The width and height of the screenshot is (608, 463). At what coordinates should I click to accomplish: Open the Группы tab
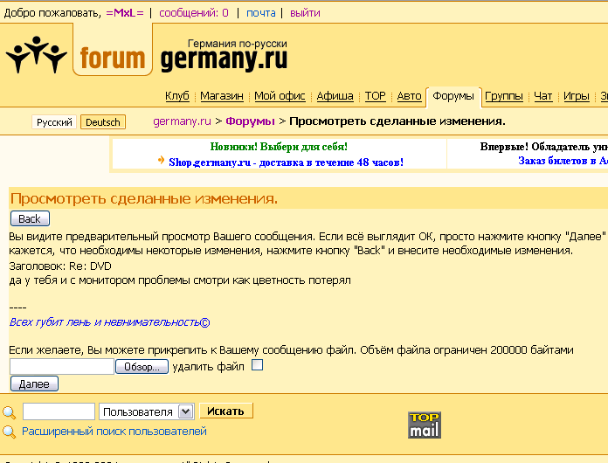[503, 96]
